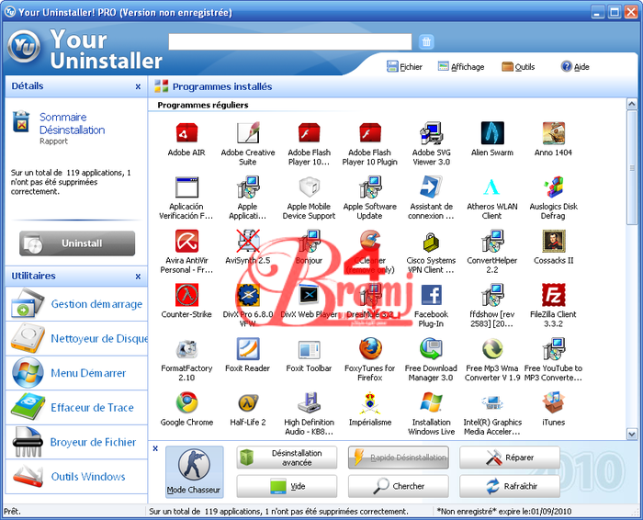Close the Détails panel
Viewport: 643px width, 520px height.
click(x=138, y=86)
